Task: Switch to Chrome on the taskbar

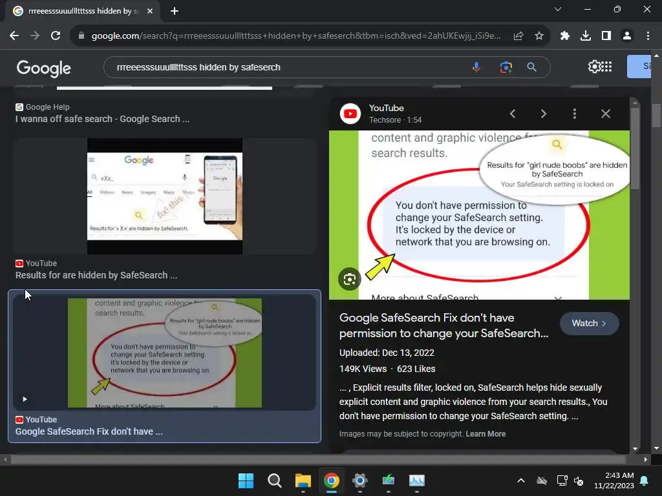Action: pos(332,480)
